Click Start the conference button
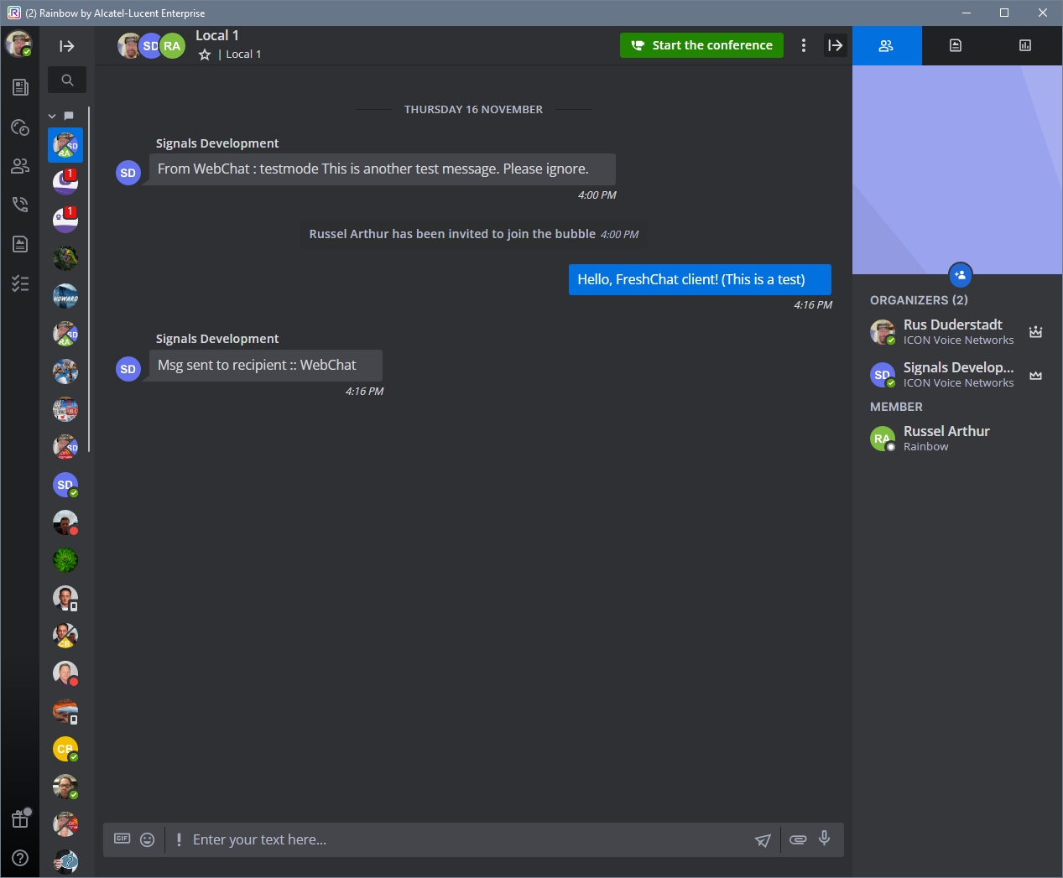 (701, 45)
